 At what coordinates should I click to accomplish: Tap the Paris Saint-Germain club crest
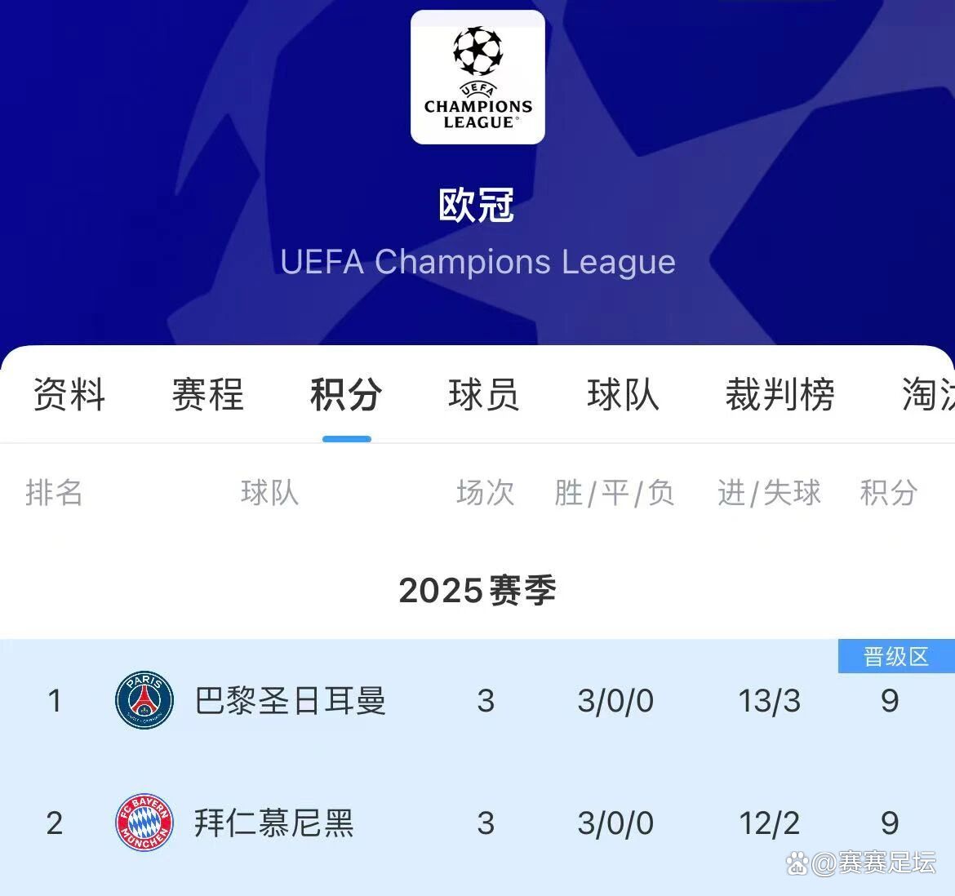coord(144,700)
